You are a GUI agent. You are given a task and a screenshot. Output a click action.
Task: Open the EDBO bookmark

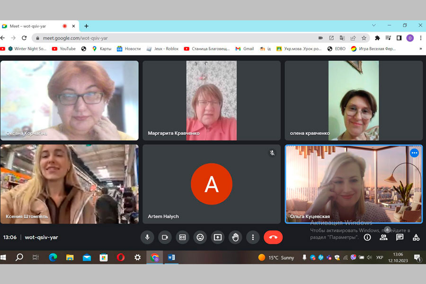pyautogui.click(x=337, y=49)
